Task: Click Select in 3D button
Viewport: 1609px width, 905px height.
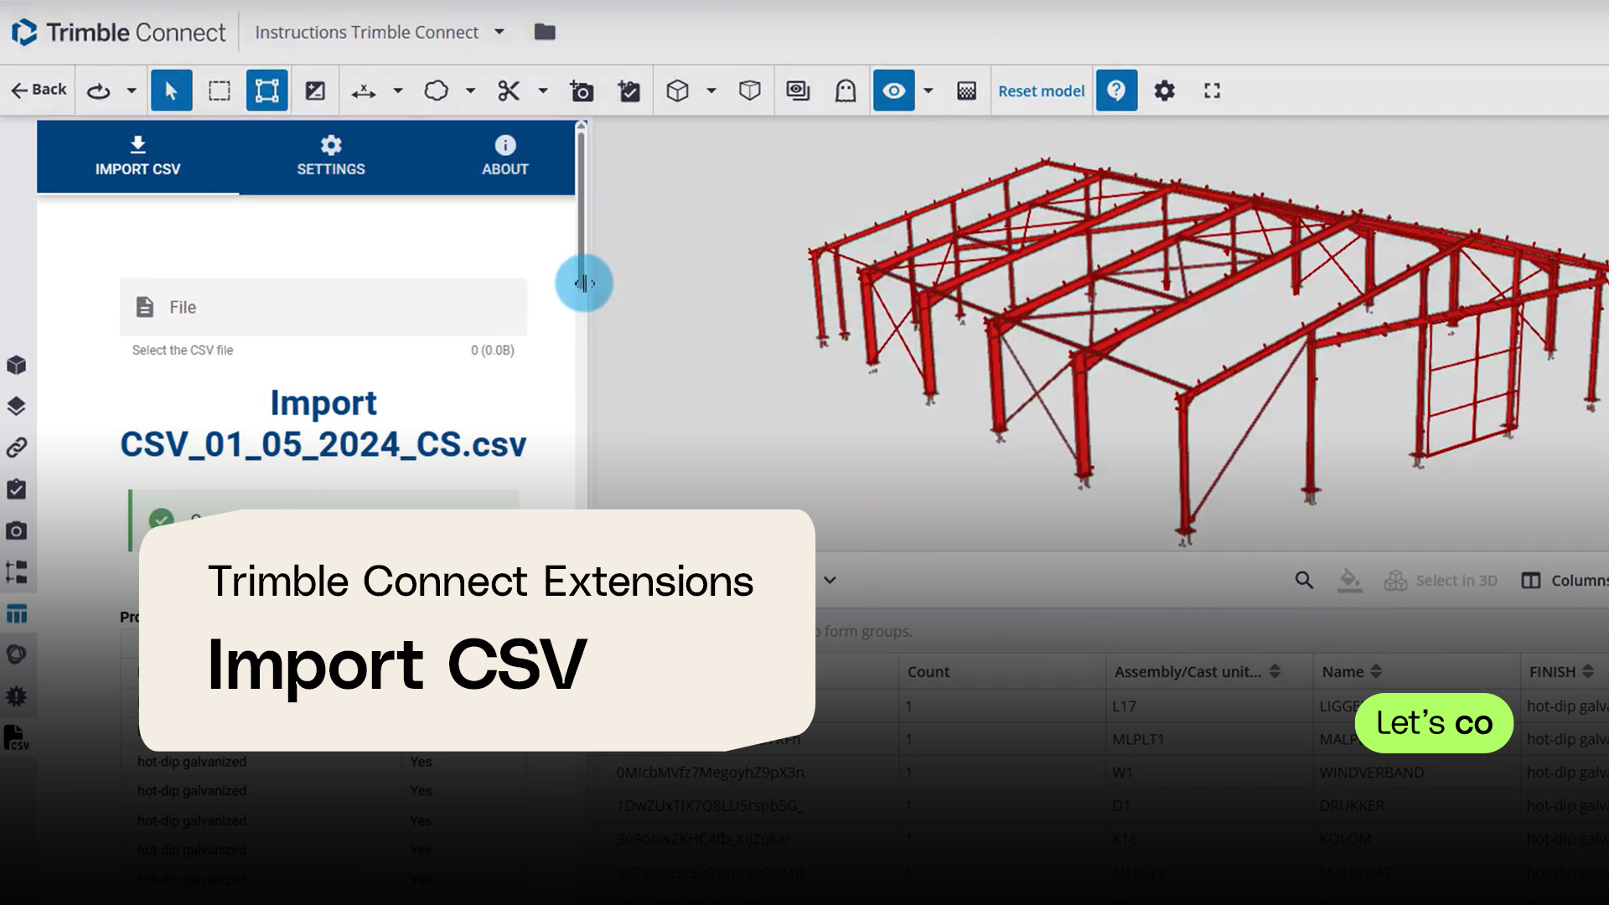Action: tap(1441, 580)
